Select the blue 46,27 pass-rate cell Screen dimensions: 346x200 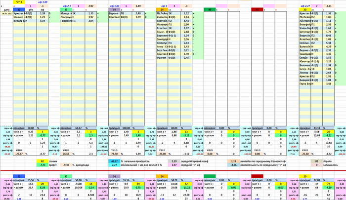pos(114,161)
